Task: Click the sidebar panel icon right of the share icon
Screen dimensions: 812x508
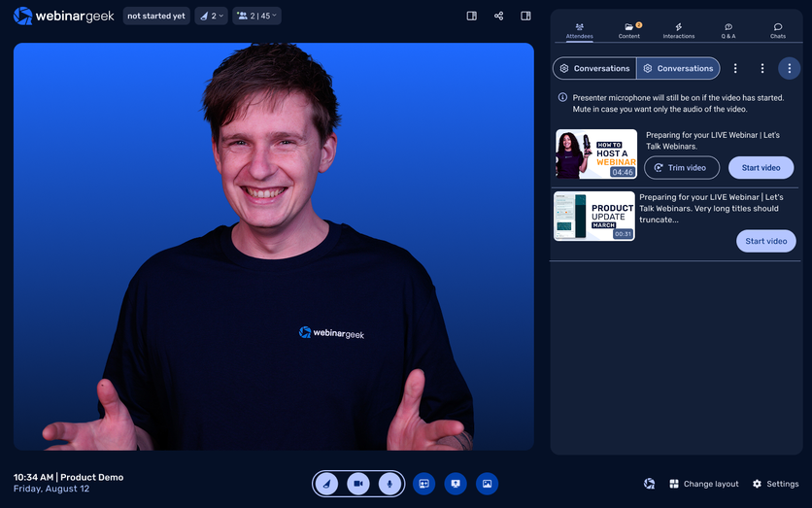Action: pyautogui.click(x=525, y=17)
